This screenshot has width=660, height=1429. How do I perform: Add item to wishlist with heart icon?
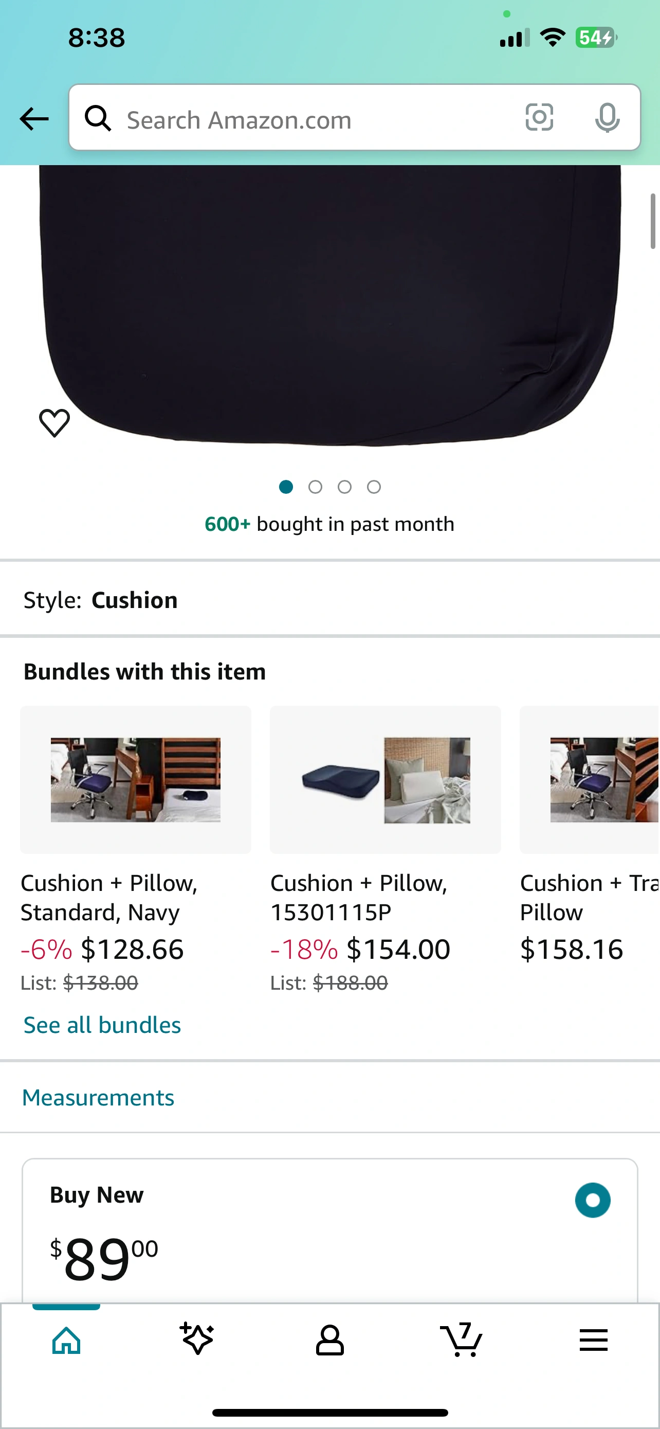coord(54,423)
